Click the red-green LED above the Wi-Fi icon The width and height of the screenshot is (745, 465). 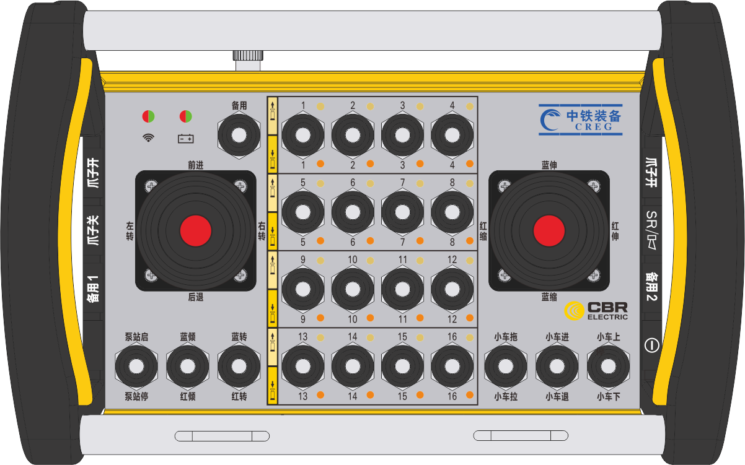tap(148, 116)
